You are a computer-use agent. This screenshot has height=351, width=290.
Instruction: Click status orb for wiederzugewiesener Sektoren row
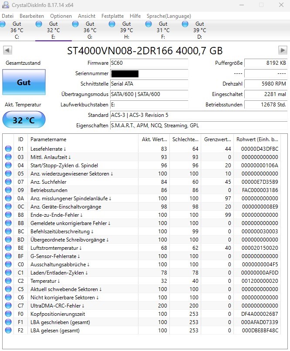tap(8, 173)
